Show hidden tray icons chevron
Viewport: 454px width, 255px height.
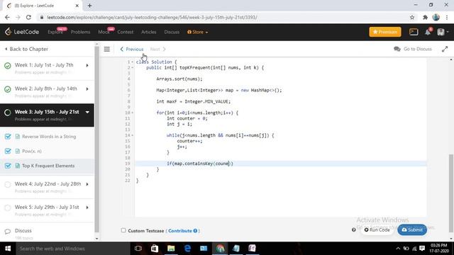tap(398, 249)
